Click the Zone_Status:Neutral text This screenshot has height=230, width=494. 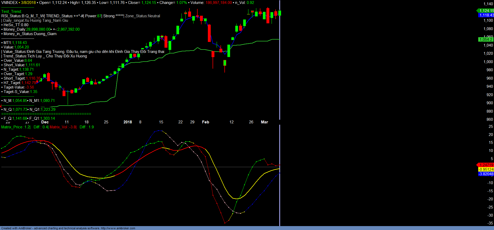pos(143,16)
